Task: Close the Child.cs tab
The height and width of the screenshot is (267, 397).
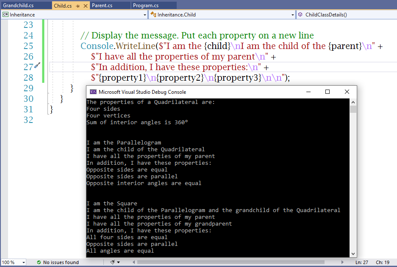Action: coord(85,5)
